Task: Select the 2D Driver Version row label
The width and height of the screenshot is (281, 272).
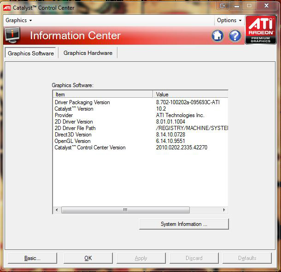Action: (74, 122)
